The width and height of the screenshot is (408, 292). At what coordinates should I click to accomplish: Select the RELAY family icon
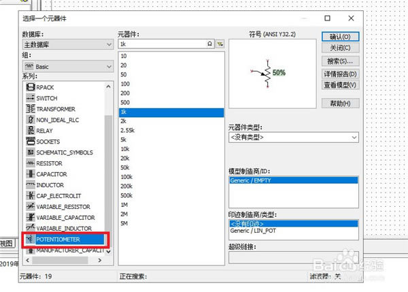31,131
